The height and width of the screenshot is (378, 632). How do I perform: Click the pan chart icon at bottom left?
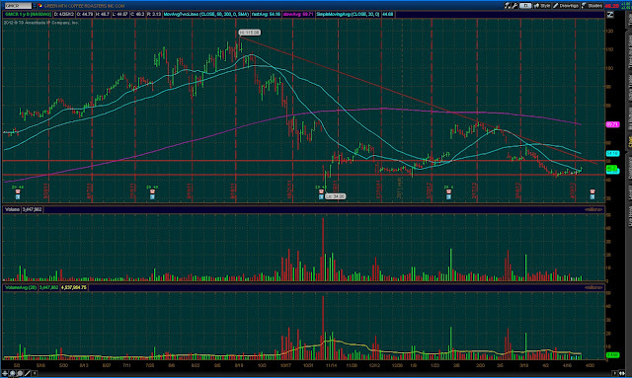click(5, 373)
